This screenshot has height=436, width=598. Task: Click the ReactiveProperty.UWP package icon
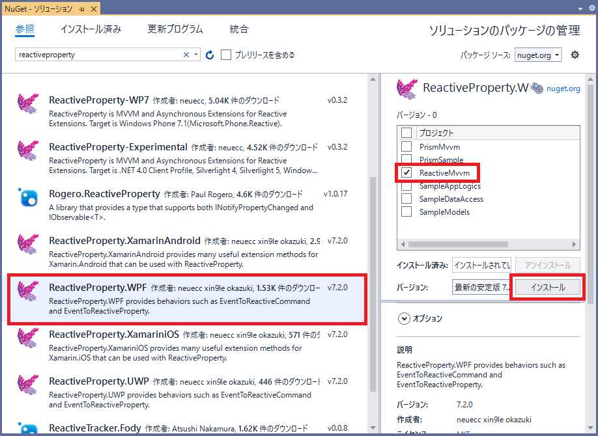(x=28, y=384)
